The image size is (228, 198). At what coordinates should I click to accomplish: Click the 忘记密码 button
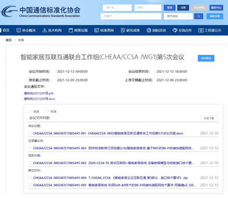(x=199, y=8)
